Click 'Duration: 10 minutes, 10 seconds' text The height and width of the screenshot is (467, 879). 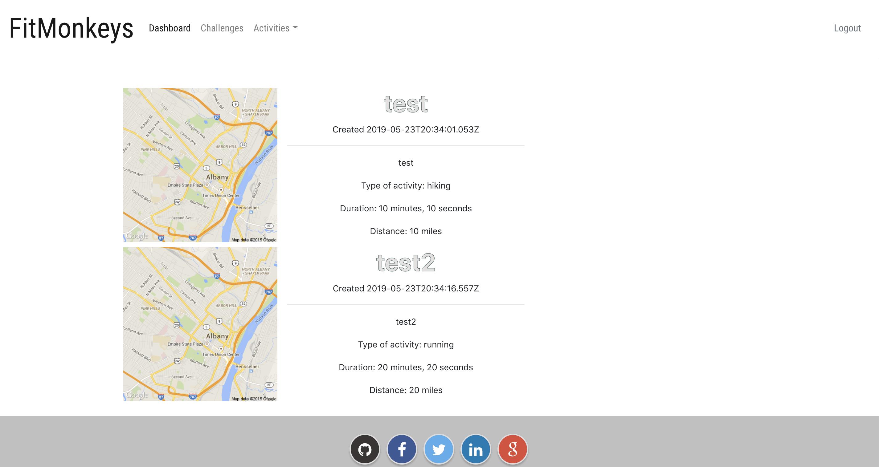(405, 209)
